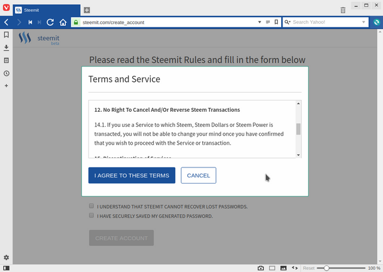Check the securely saved password box
This screenshot has width=383, height=272.
coord(92,216)
